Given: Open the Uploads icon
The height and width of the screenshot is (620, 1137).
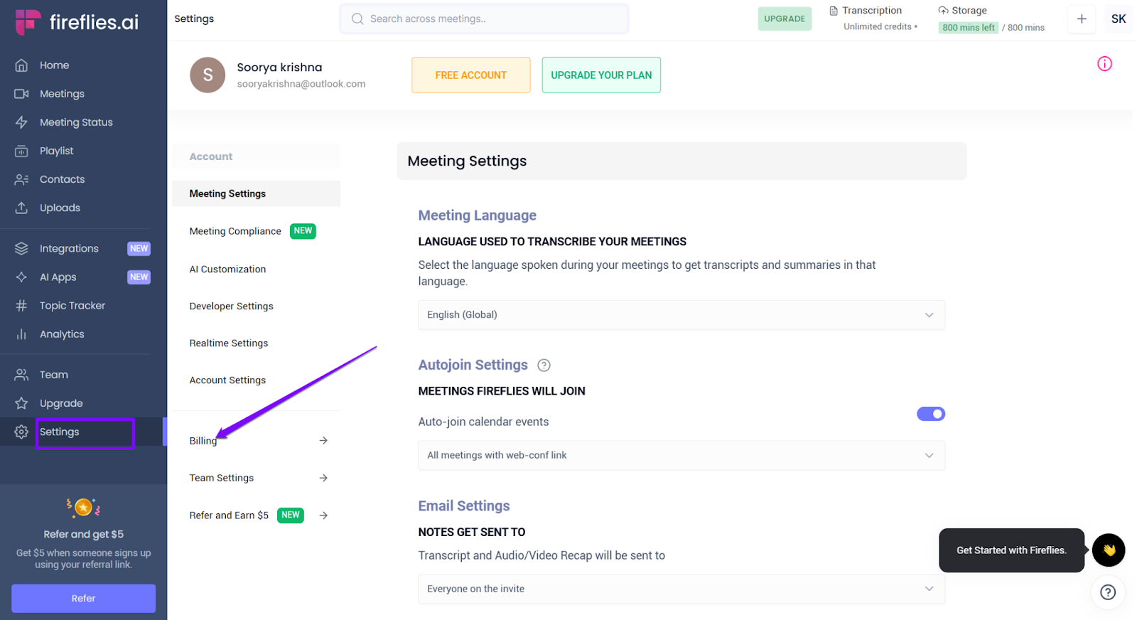Looking at the screenshot, I should pos(21,208).
